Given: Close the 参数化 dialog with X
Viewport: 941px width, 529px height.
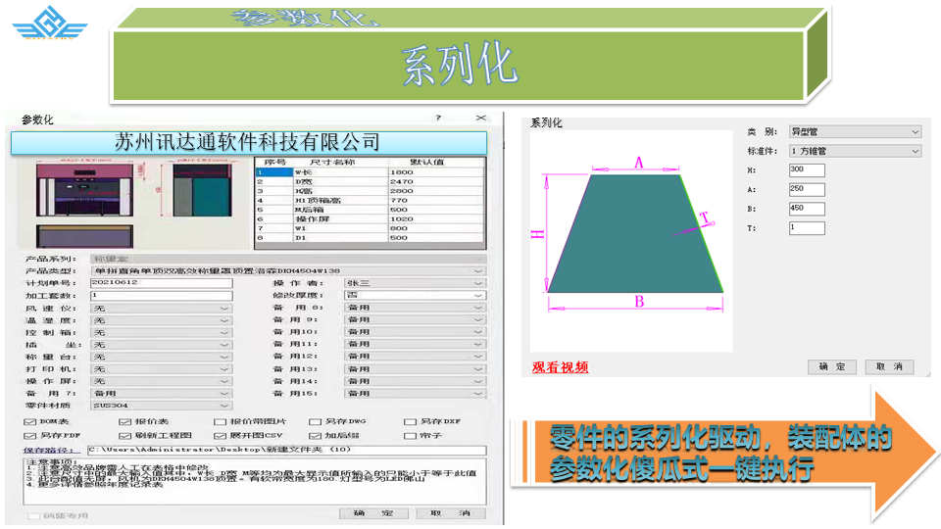Looking at the screenshot, I should click(480, 118).
